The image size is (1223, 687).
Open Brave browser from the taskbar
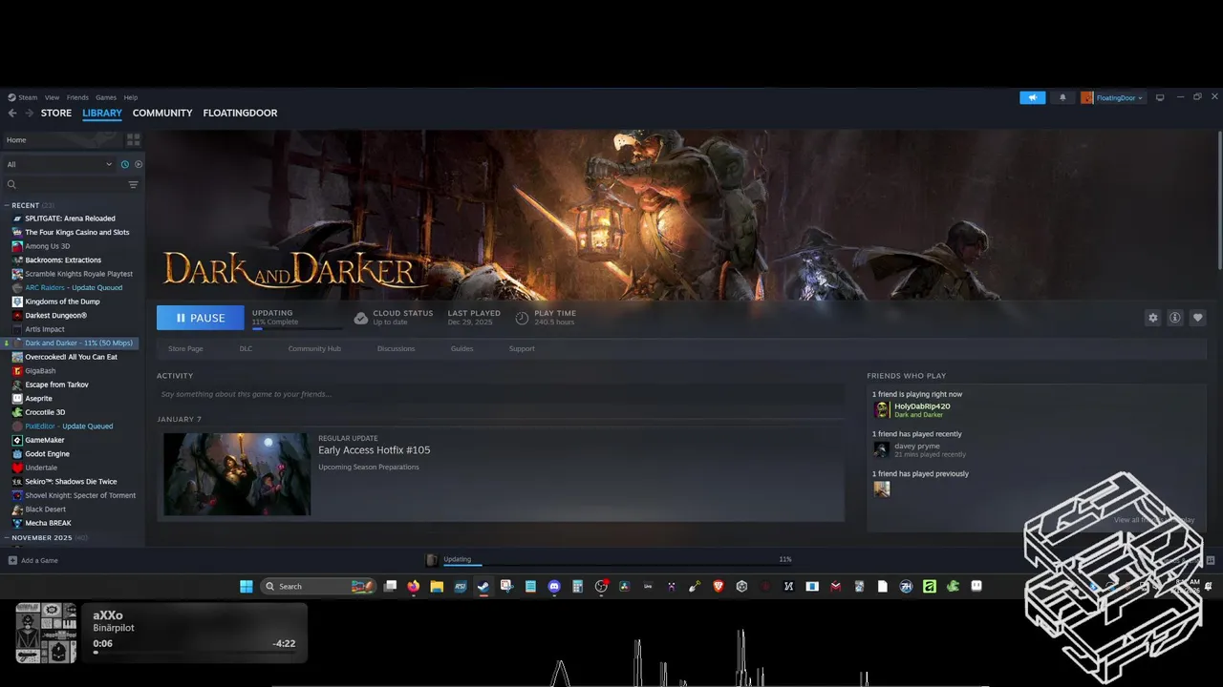719,586
